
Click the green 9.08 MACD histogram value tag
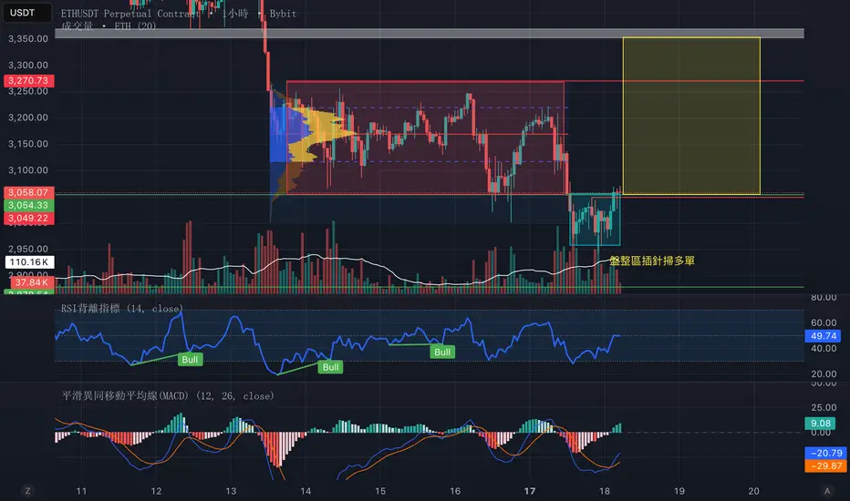820,423
